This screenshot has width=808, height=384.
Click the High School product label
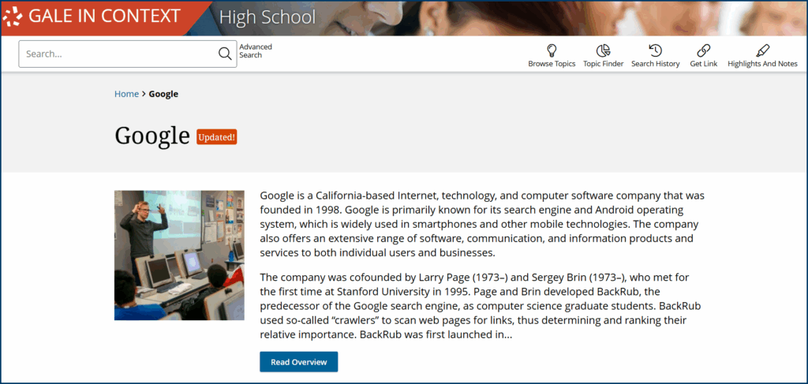267,17
